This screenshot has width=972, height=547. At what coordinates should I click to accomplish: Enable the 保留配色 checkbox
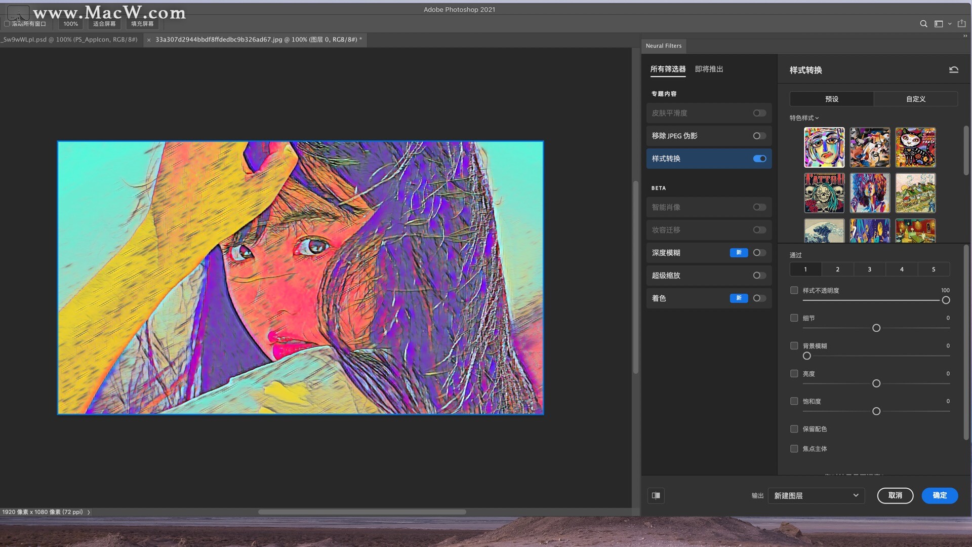(x=794, y=429)
